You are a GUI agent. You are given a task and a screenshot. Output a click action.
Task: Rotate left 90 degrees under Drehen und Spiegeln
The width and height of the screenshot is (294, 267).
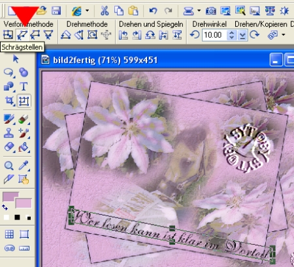pyautogui.click(x=123, y=35)
